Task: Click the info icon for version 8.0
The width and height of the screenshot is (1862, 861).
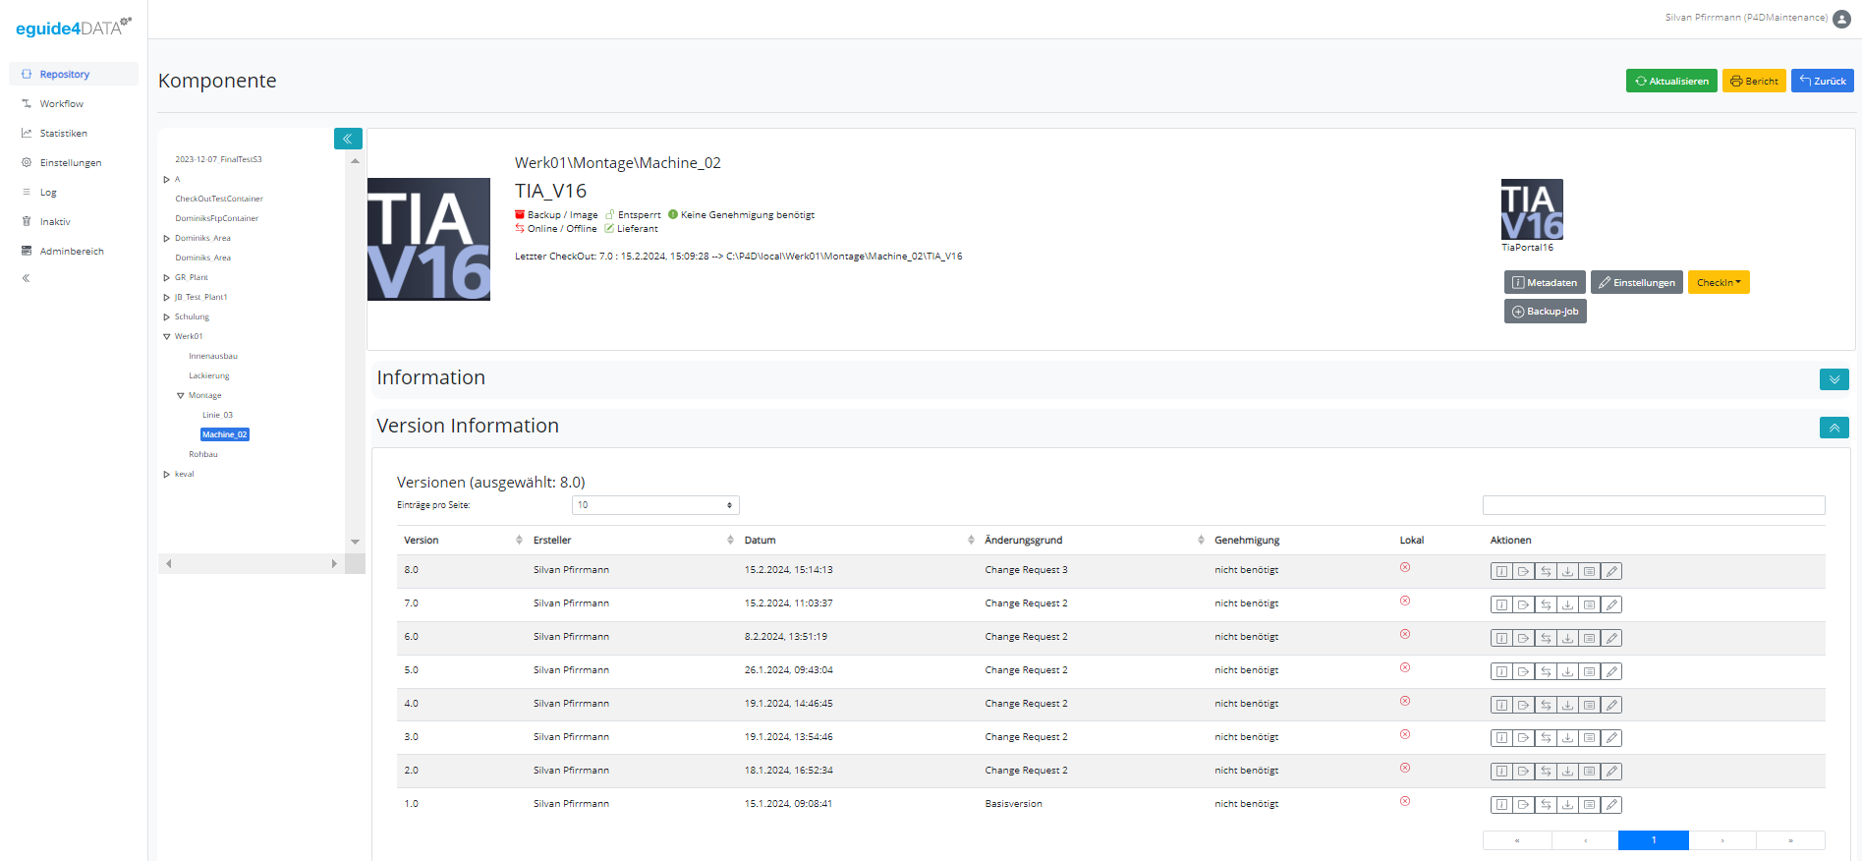Action: [1500, 571]
